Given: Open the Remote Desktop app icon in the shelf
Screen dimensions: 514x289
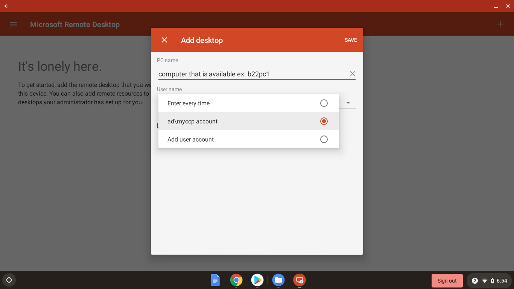Looking at the screenshot, I should coord(300,280).
